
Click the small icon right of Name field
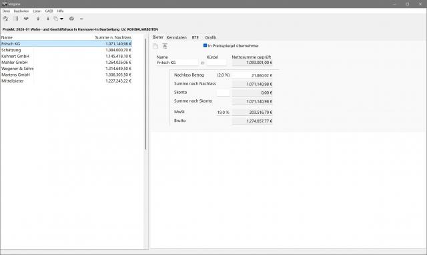pyautogui.click(x=202, y=63)
